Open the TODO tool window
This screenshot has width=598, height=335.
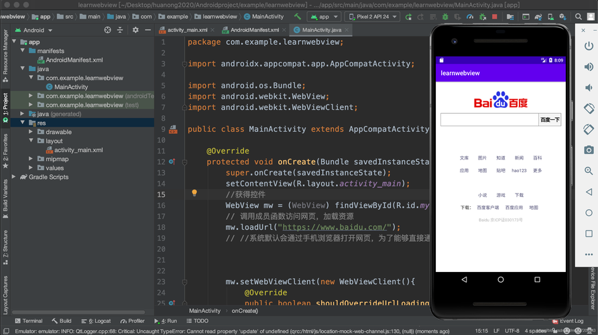pyautogui.click(x=198, y=321)
